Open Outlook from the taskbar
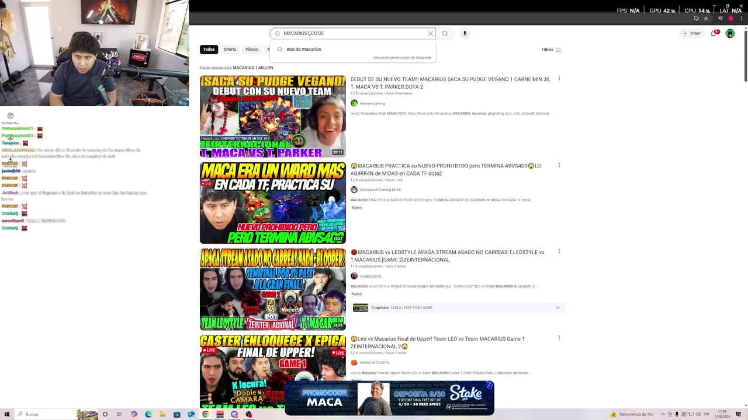The width and height of the screenshot is (748, 420). (191, 414)
